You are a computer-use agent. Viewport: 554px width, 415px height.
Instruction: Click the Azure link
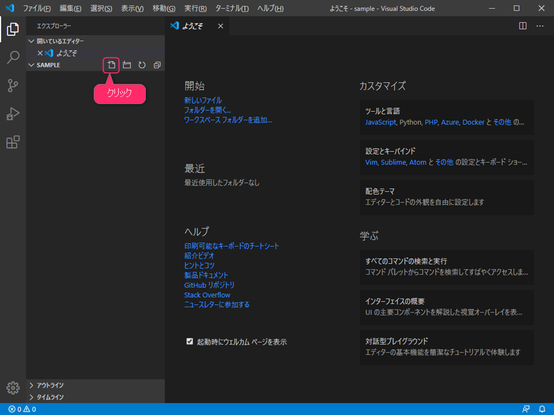pos(450,122)
